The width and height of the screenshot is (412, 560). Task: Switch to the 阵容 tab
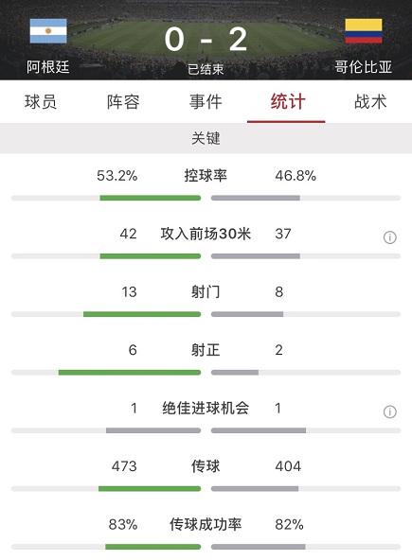coord(123,102)
